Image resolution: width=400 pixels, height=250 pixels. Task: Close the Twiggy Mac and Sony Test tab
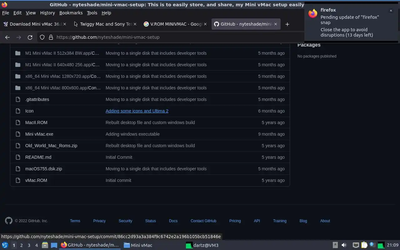tap(135, 24)
